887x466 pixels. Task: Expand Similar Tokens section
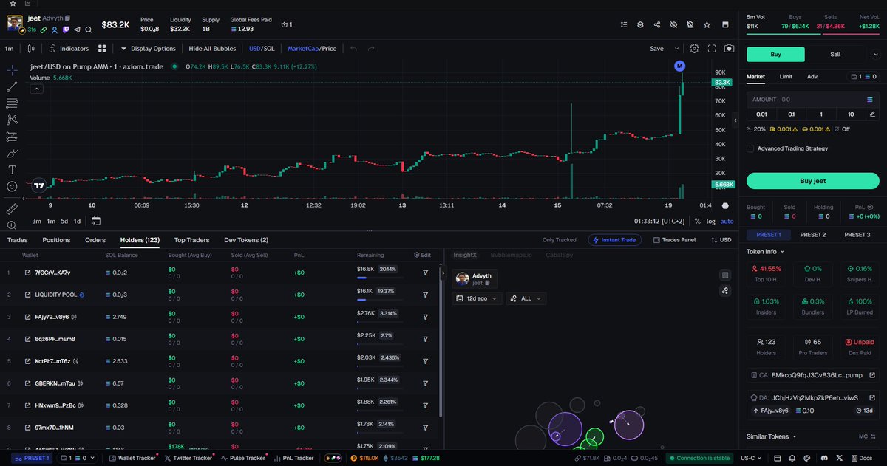pos(772,436)
